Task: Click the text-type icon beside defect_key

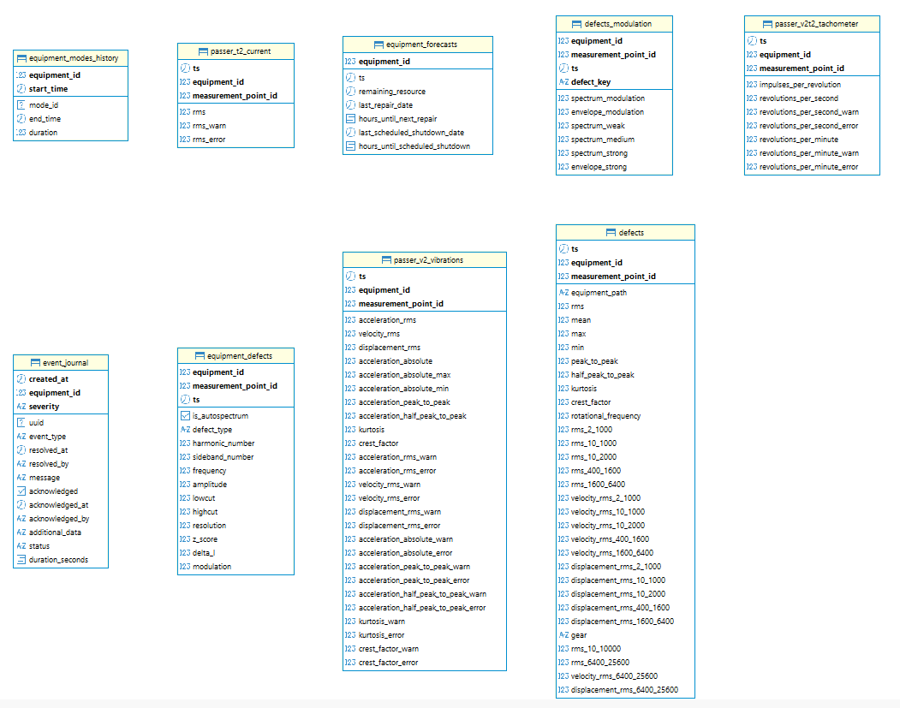Action: point(563,82)
